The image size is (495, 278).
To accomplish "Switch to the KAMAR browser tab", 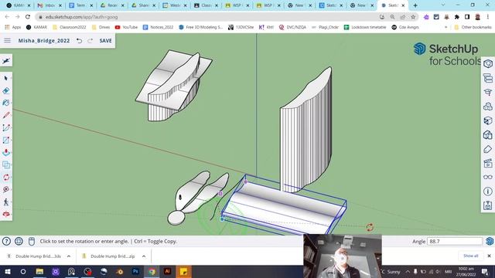I will 19,5.
